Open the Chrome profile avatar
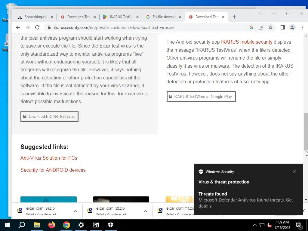Screen dimensions: 308x231 coord(292,27)
